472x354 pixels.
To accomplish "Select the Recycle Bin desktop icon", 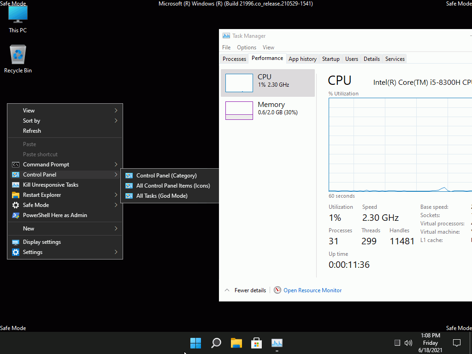I will tap(18, 59).
